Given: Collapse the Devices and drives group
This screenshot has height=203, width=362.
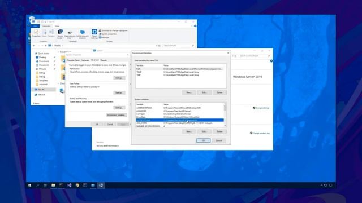Looking at the screenshot, I should click(59, 83).
